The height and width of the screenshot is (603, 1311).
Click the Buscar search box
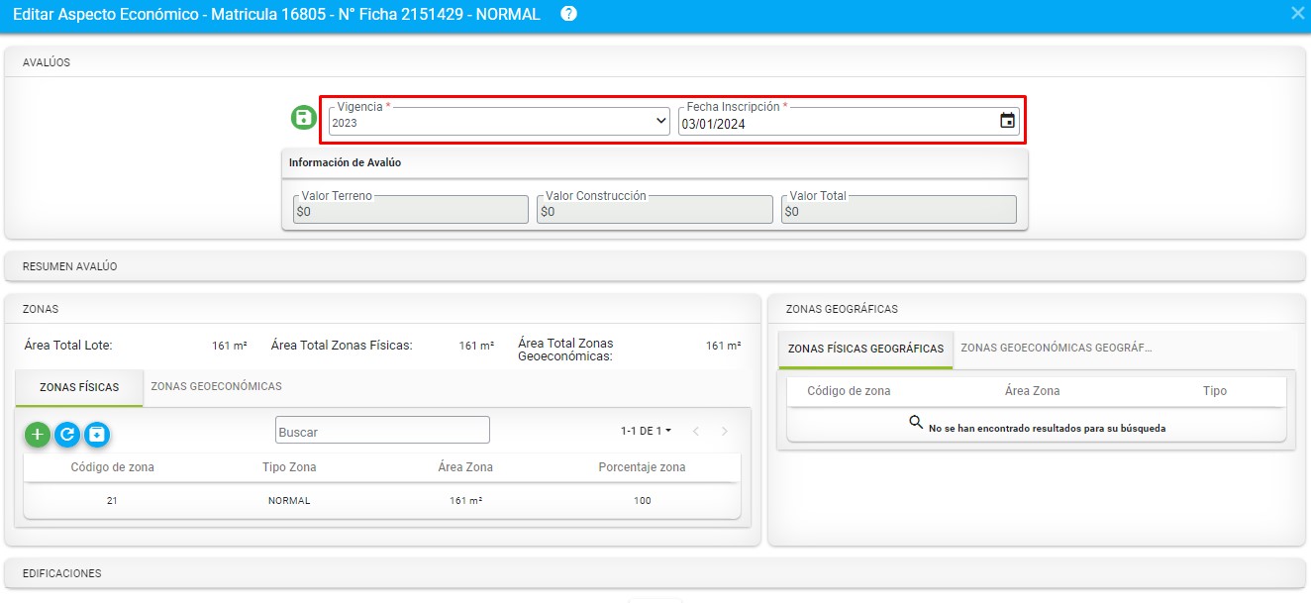point(382,431)
